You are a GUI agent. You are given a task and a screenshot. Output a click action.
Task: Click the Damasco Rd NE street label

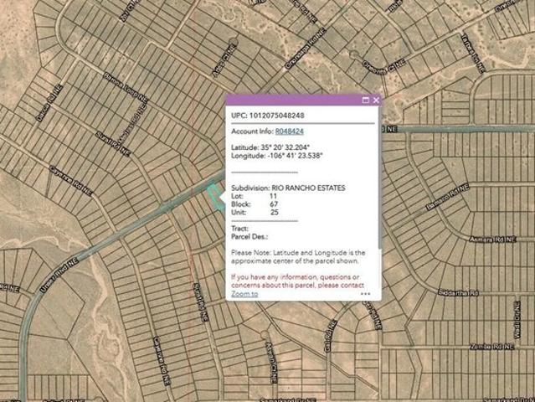448,198
